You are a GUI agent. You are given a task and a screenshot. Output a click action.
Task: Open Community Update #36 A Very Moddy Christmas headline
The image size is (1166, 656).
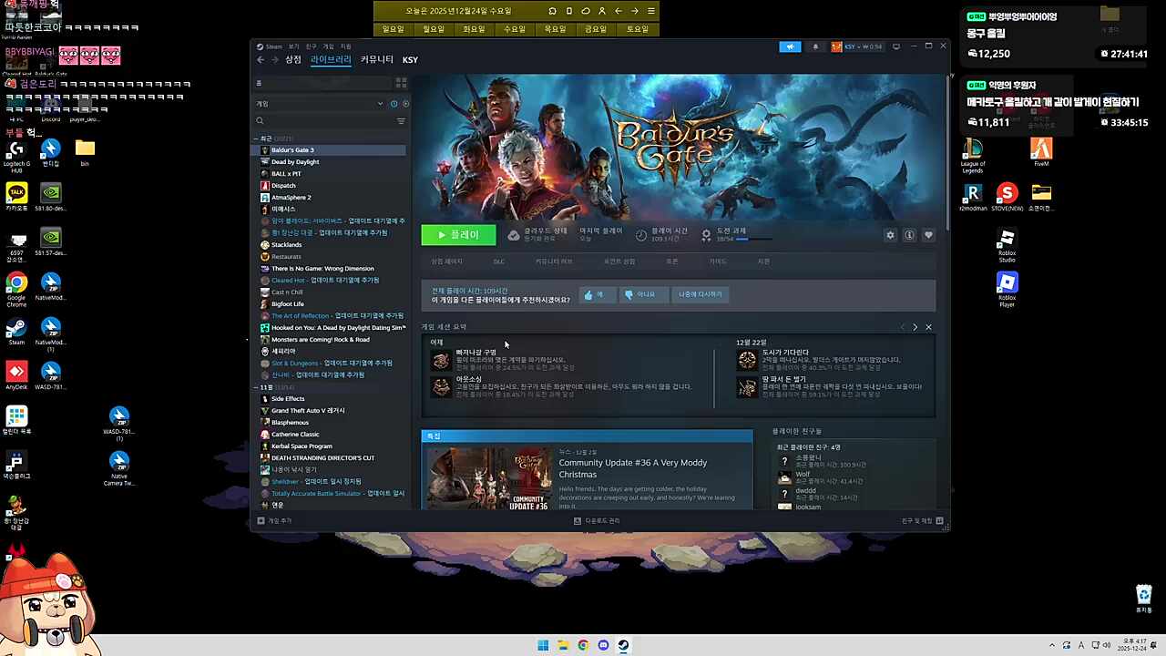(633, 468)
